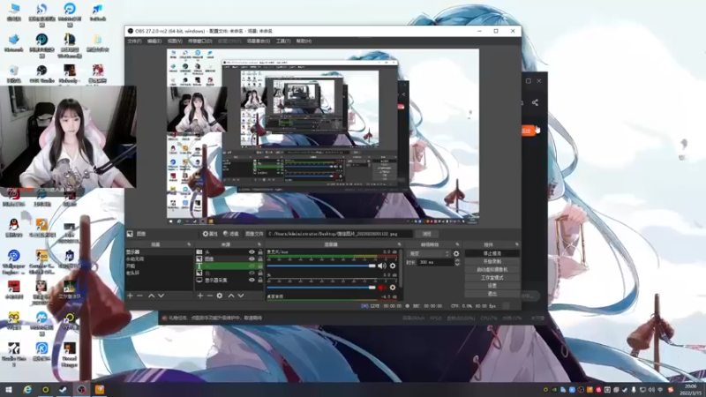
Task: Move the selected scene down with the chevron
Action: coord(161,296)
